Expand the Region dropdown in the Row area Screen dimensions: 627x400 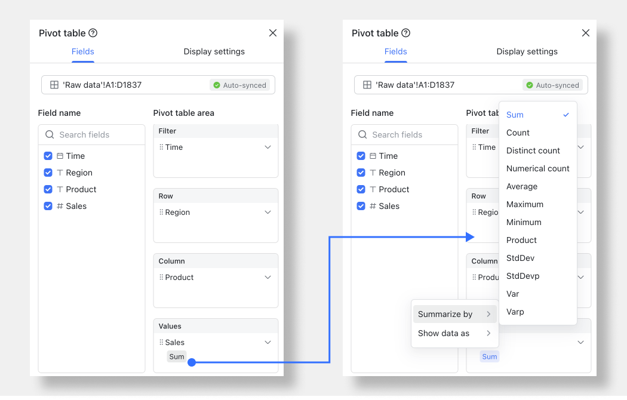click(x=268, y=211)
